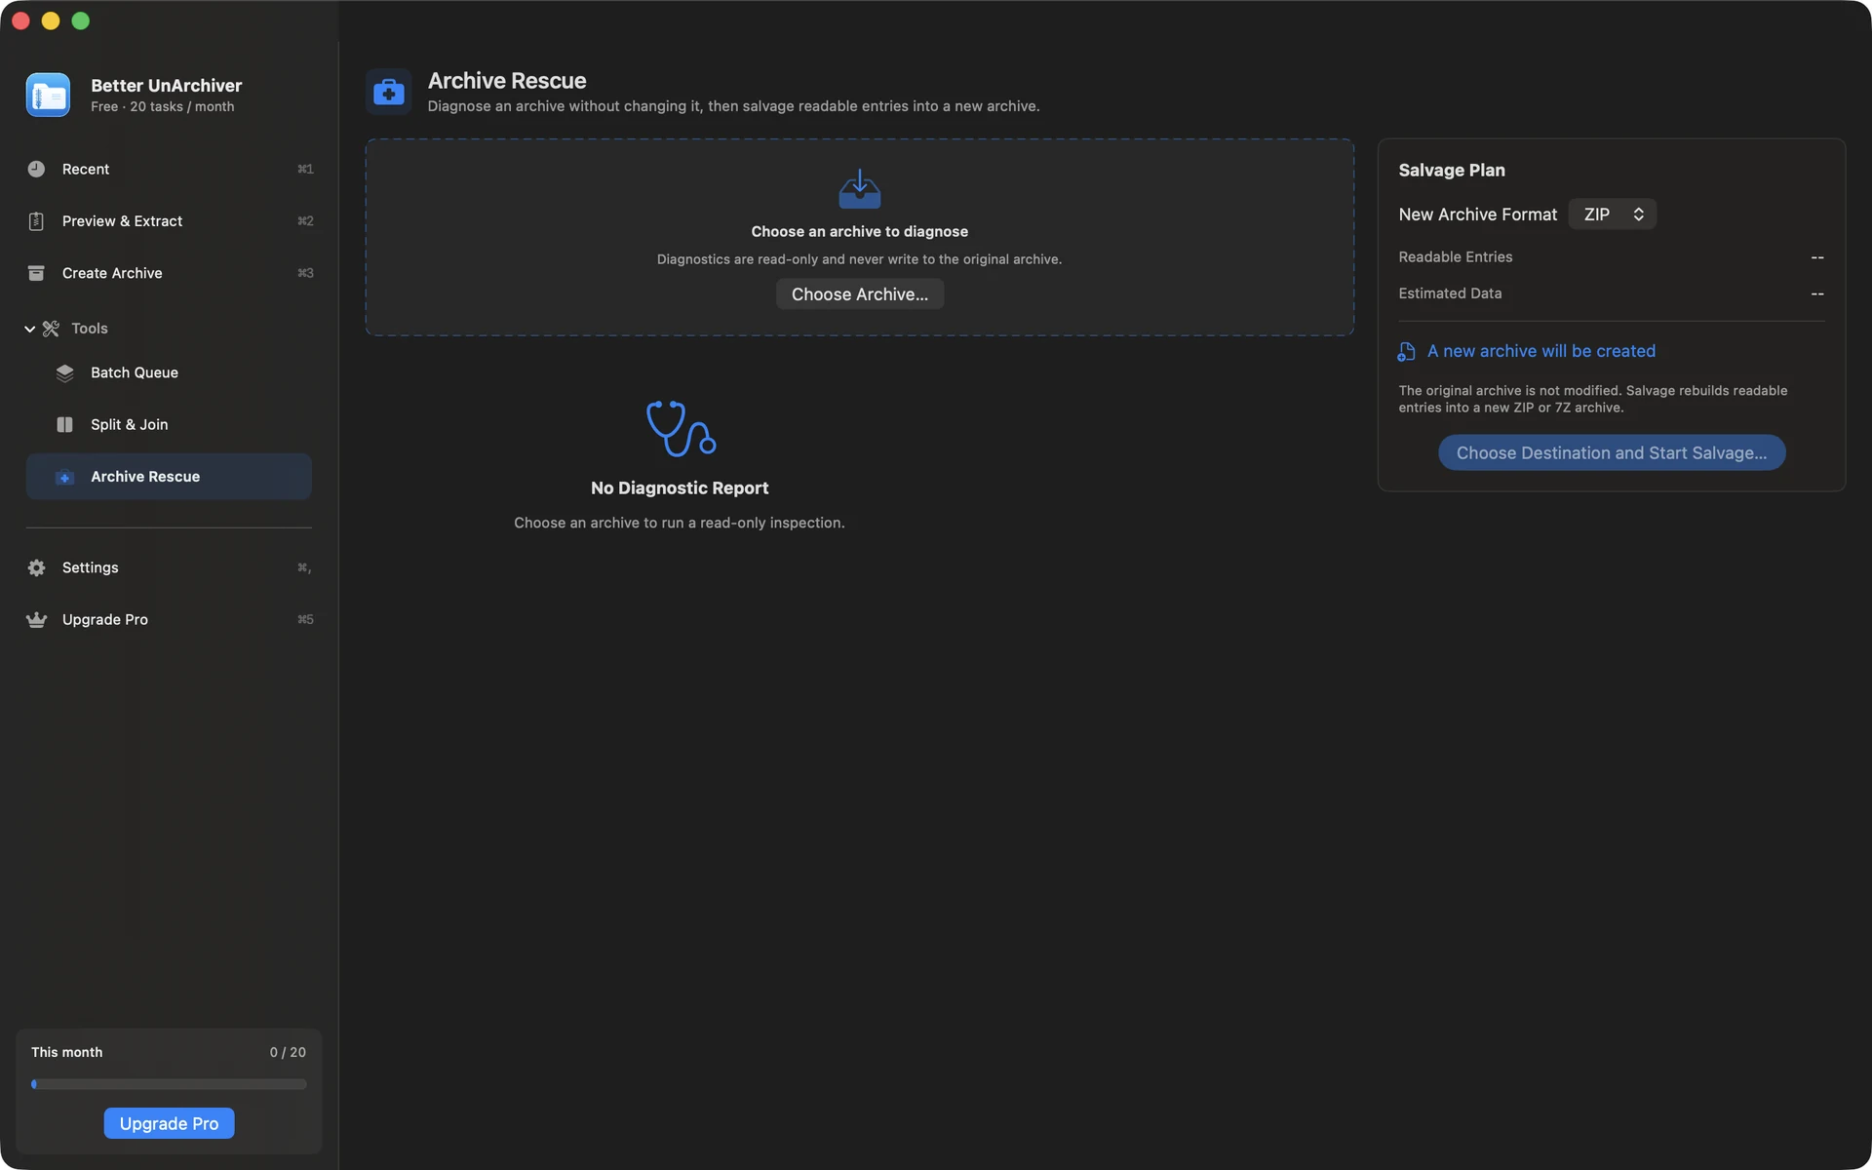Click the Settings gear icon
Viewport: 1872px width, 1170px height.
point(36,567)
